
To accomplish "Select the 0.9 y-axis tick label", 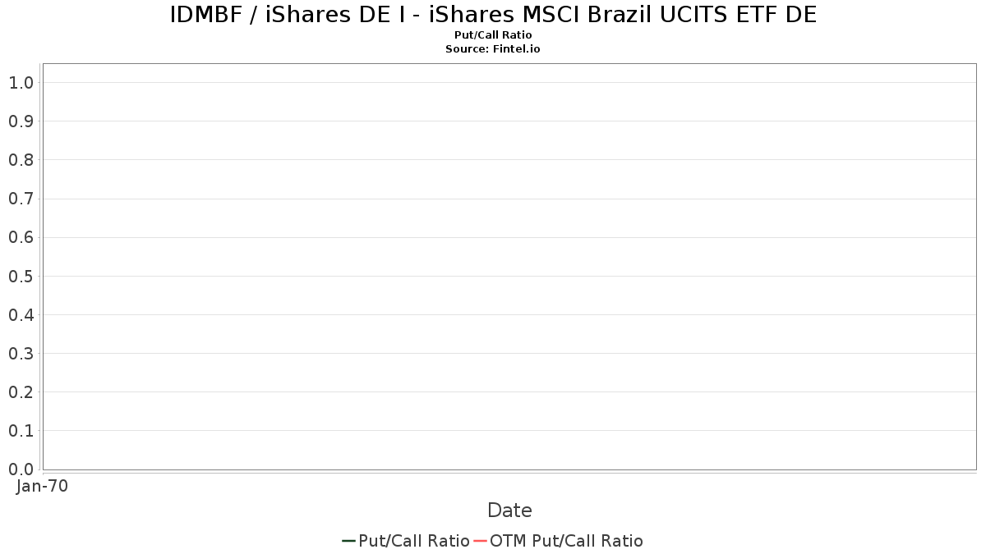I will click(x=21, y=121).
